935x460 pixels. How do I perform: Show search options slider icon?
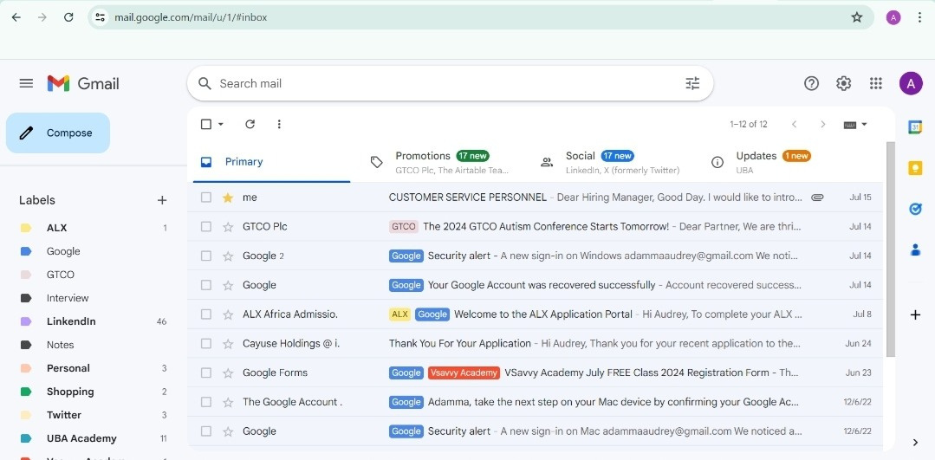point(692,83)
